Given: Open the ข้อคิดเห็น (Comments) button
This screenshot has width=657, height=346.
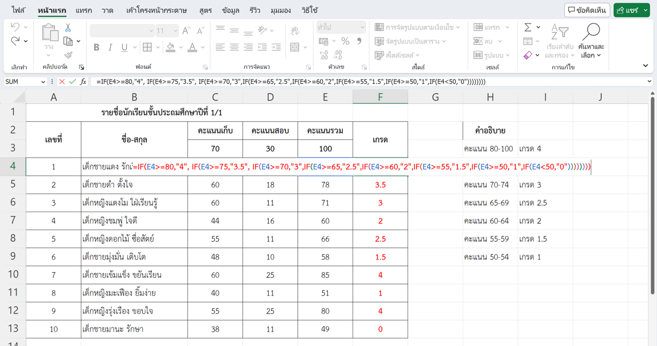Looking at the screenshot, I should pyautogui.click(x=587, y=10).
